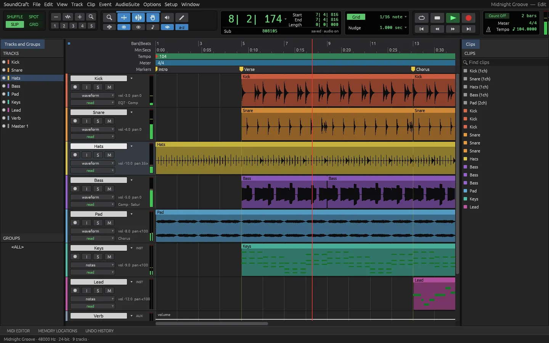Open Kick track waveform view dropdown

(x=92, y=96)
